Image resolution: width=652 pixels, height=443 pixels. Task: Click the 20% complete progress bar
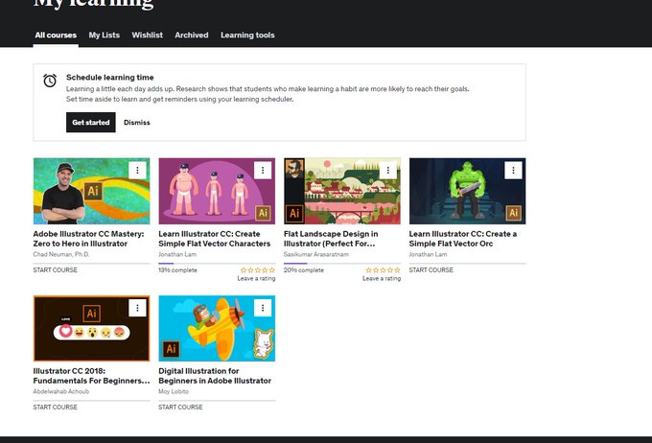(x=342, y=264)
